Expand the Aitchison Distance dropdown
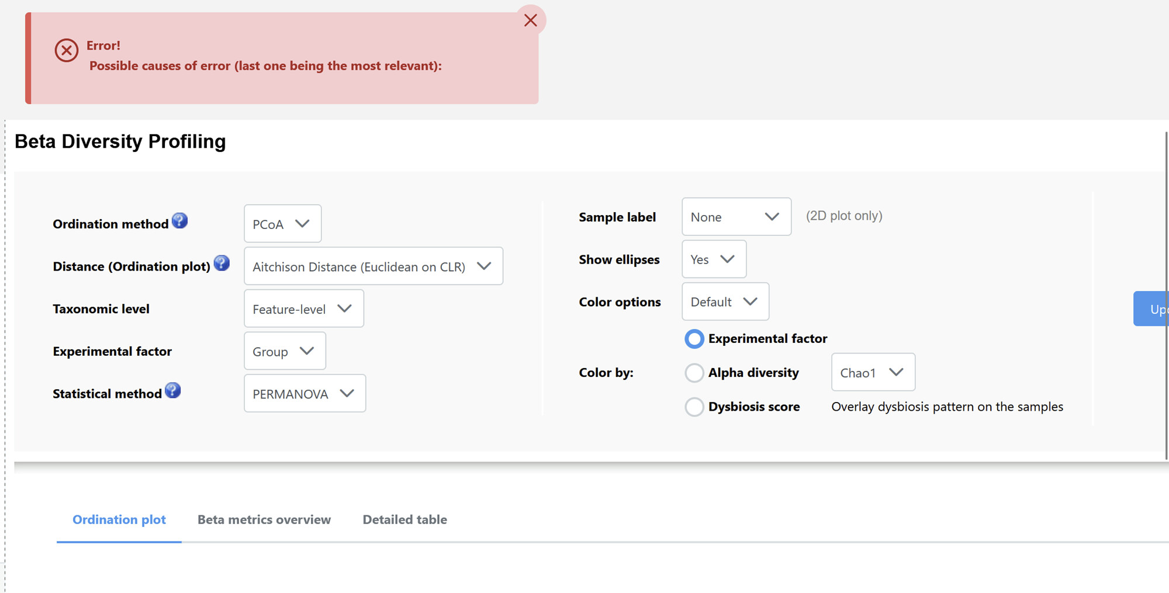This screenshot has height=593, width=1169. [373, 266]
